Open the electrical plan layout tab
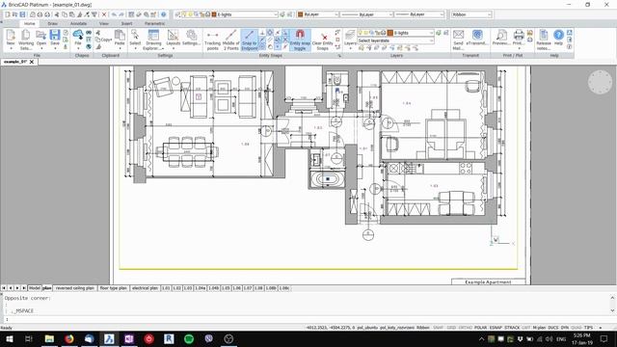This screenshot has width=617, height=347. 145,288
